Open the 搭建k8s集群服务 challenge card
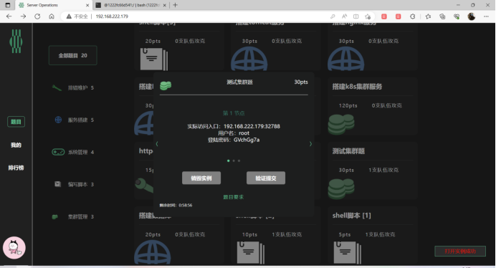Screen dimensions: 496x268 pyautogui.click(x=373, y=106)
